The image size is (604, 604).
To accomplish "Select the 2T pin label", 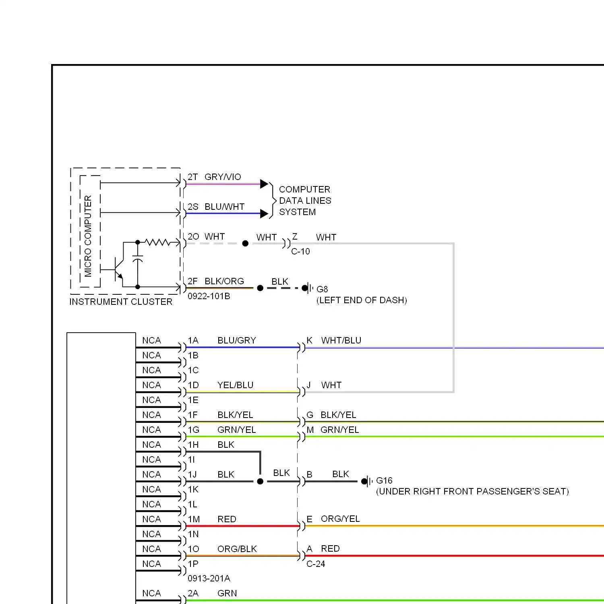I will [193, 177].
